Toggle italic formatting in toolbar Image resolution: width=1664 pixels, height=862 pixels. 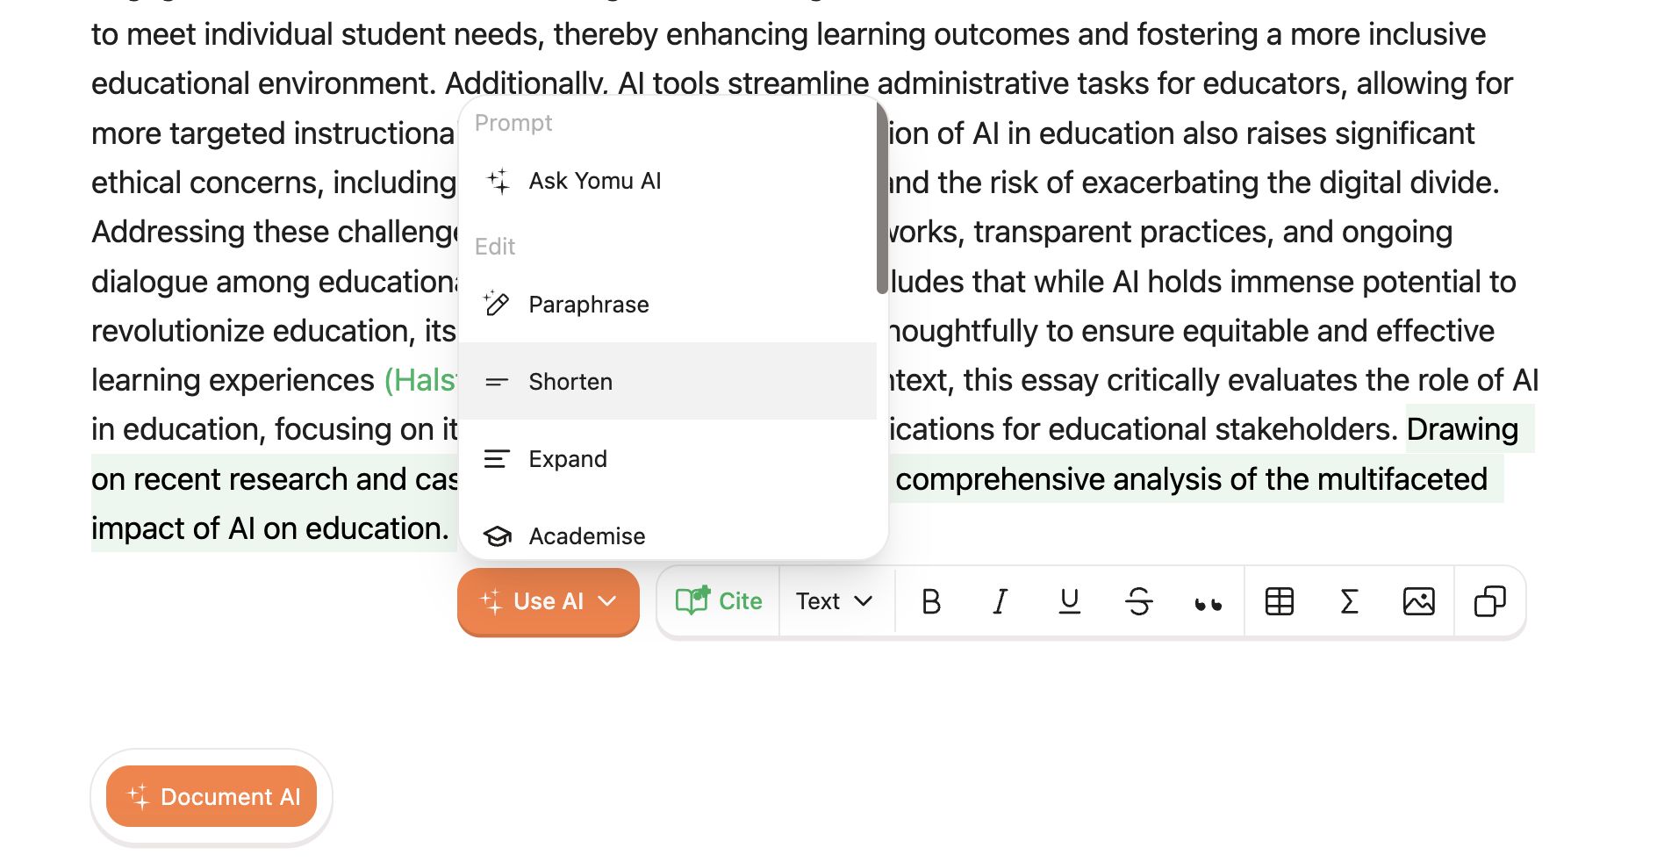(1000, 602)
